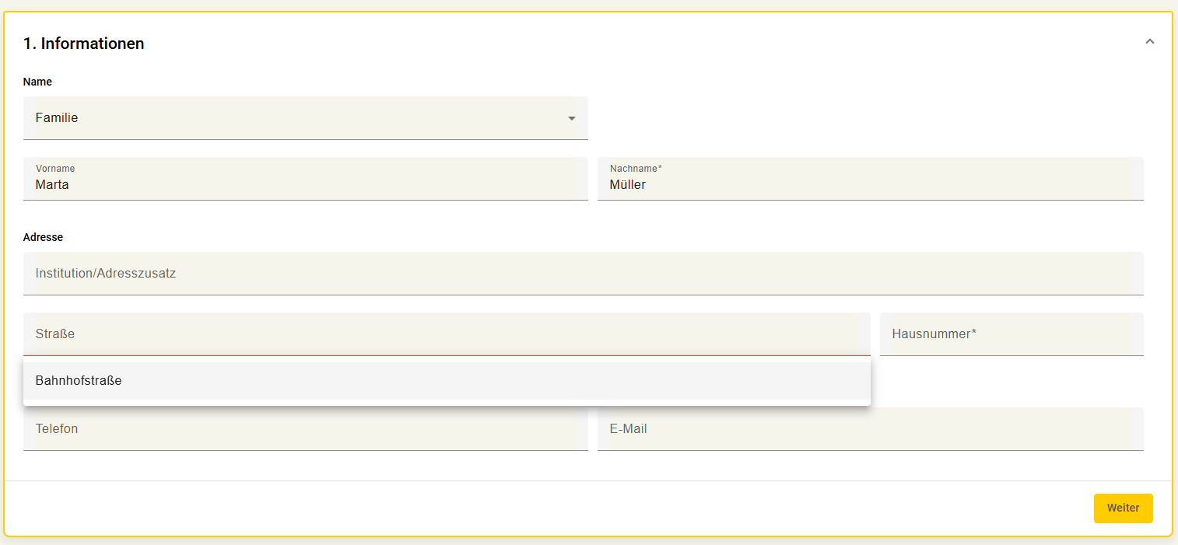Open the Familie dropdown arrow

572,118
